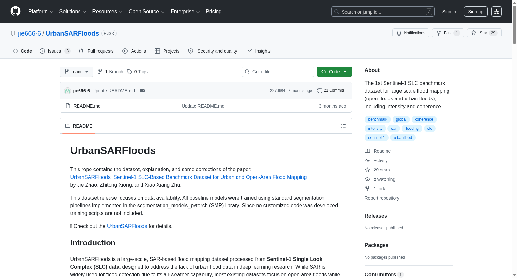
Task: Expand the Platform menu
Action: [41, 12]
